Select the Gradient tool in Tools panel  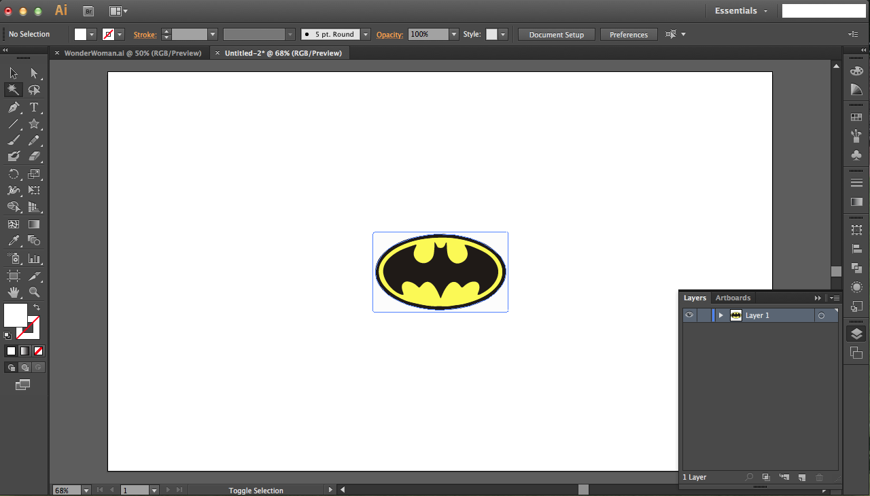tap(34, 224)
